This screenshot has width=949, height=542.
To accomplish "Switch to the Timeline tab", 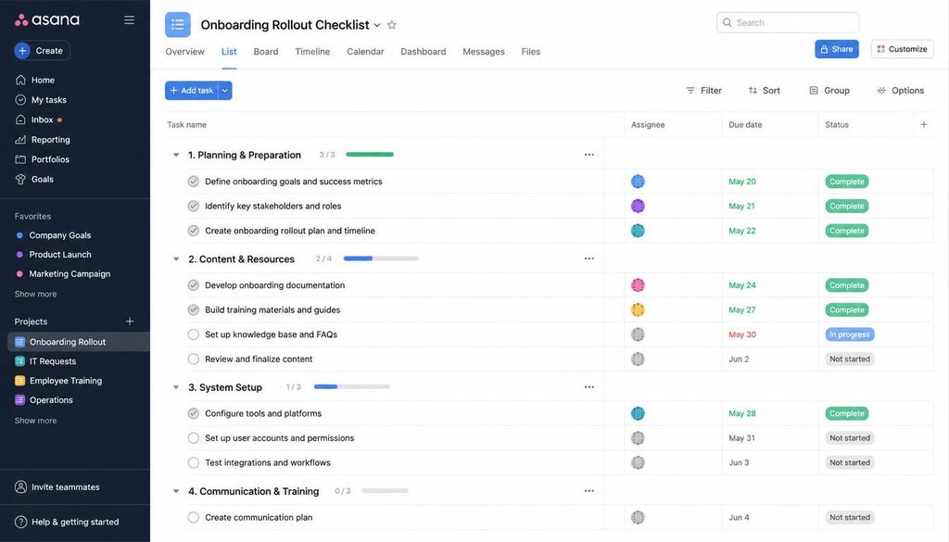I will 312,52.
